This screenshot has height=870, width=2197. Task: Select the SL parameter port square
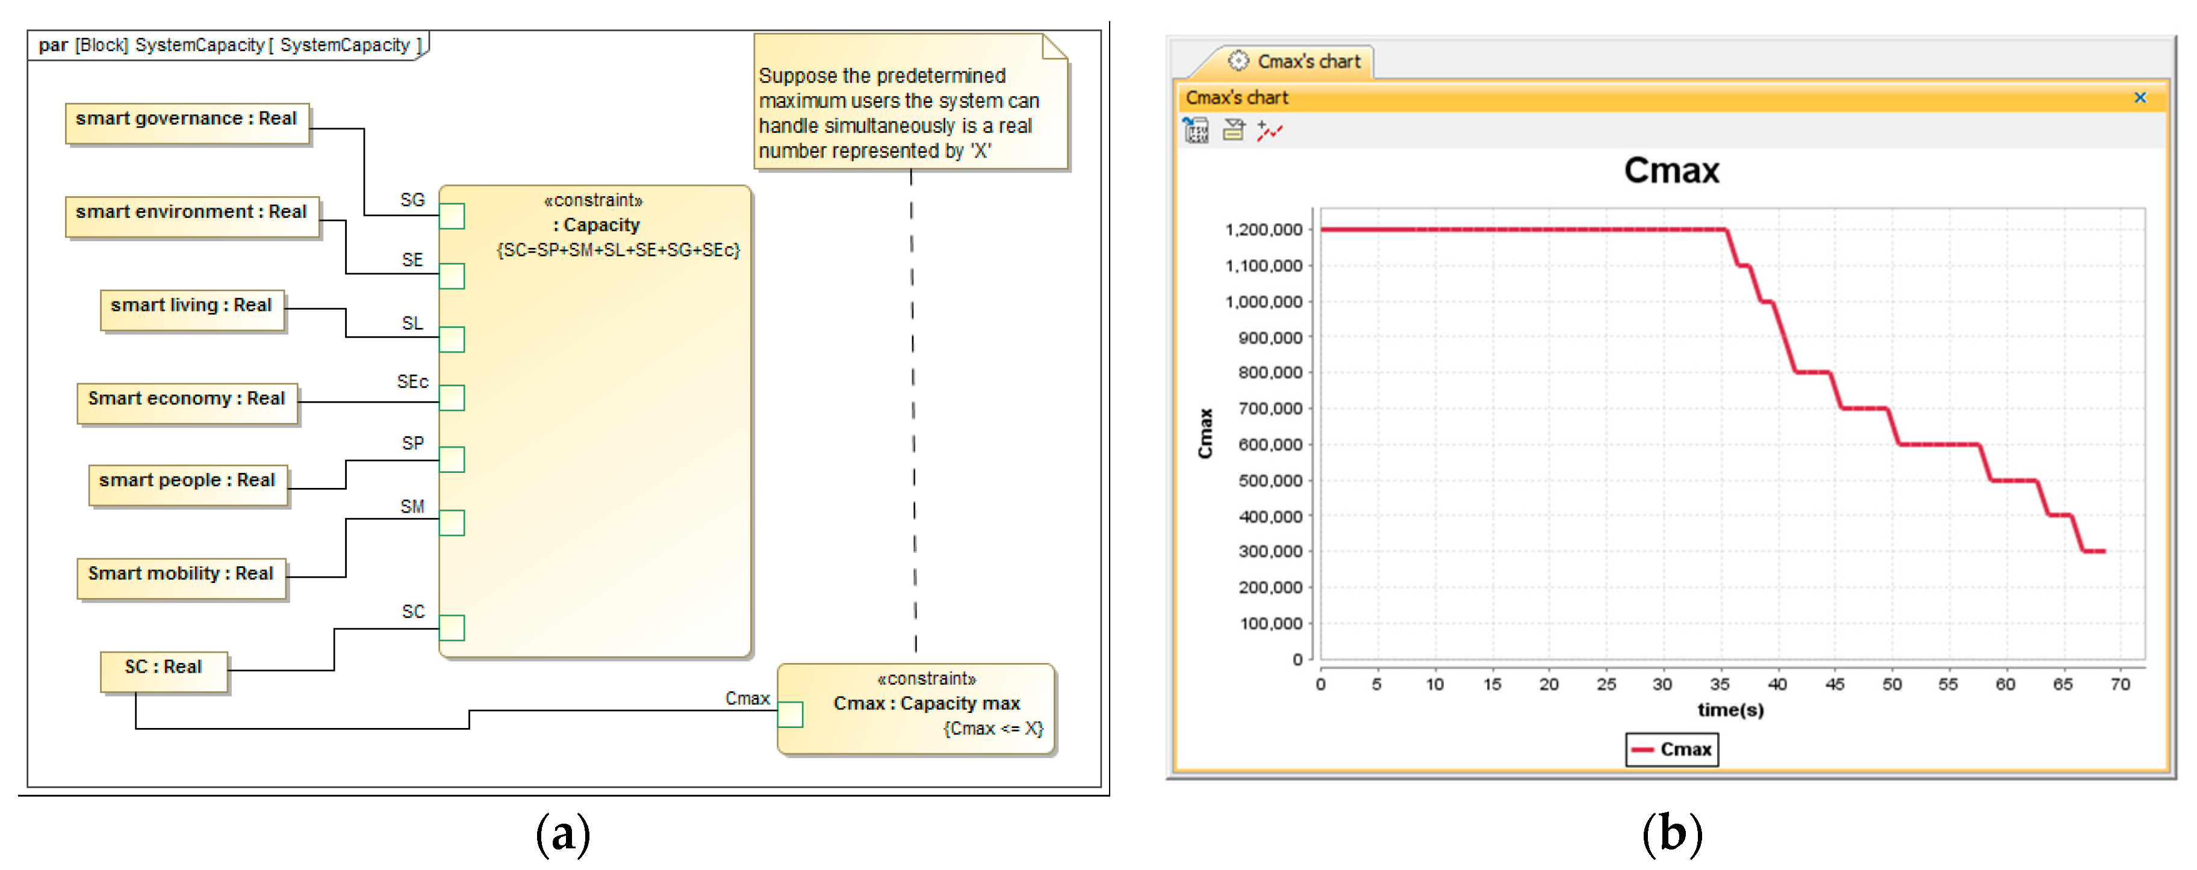(x=452, y=339)
